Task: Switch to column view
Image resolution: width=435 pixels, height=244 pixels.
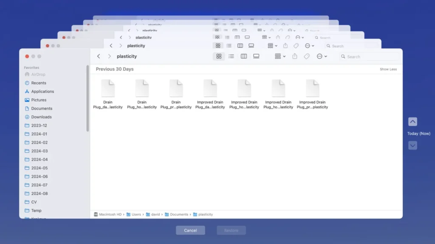Action: tap(243, 56)
